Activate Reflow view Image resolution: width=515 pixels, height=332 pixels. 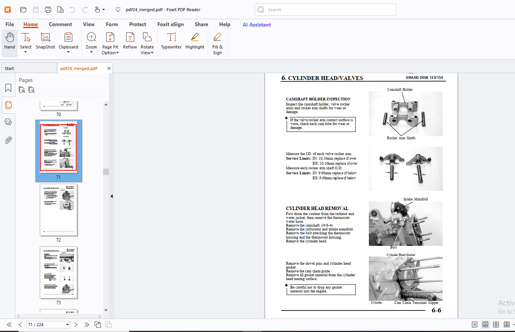click(130, 42)
